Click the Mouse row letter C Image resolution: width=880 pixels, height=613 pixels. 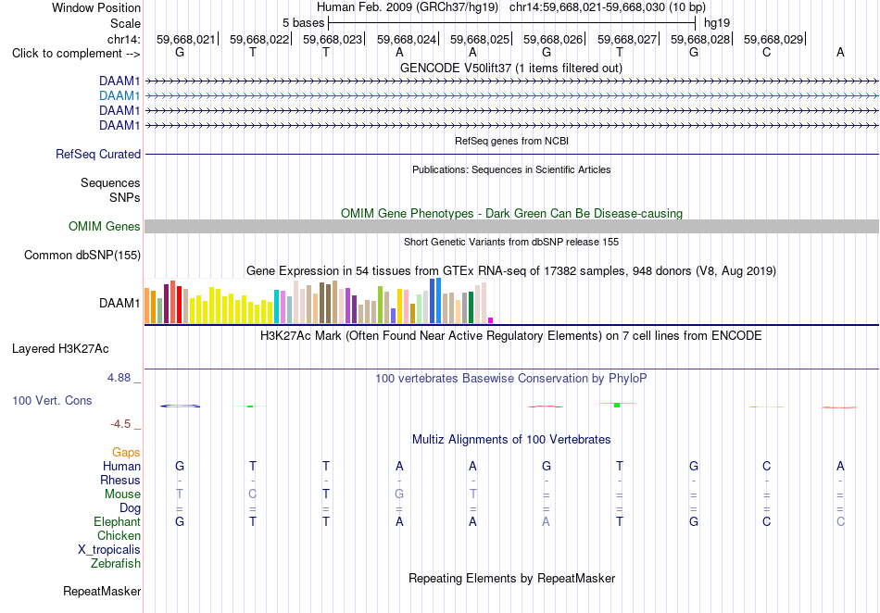[253, 494]
